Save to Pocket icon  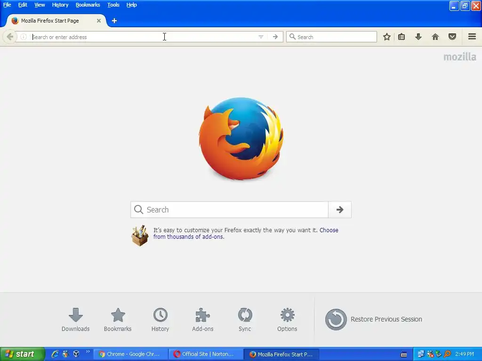(452, 37)
